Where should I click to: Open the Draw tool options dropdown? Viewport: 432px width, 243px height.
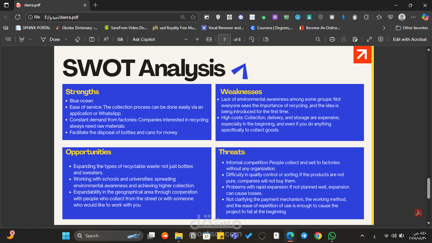(66, 39)
